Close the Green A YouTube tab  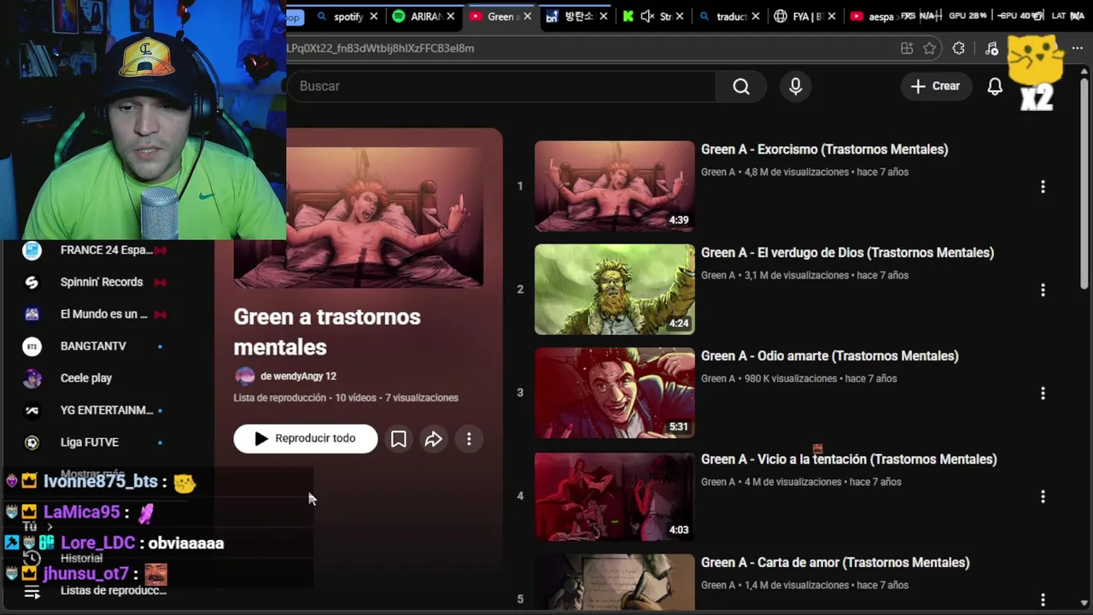pyautogui.click(x=528, y=16)
